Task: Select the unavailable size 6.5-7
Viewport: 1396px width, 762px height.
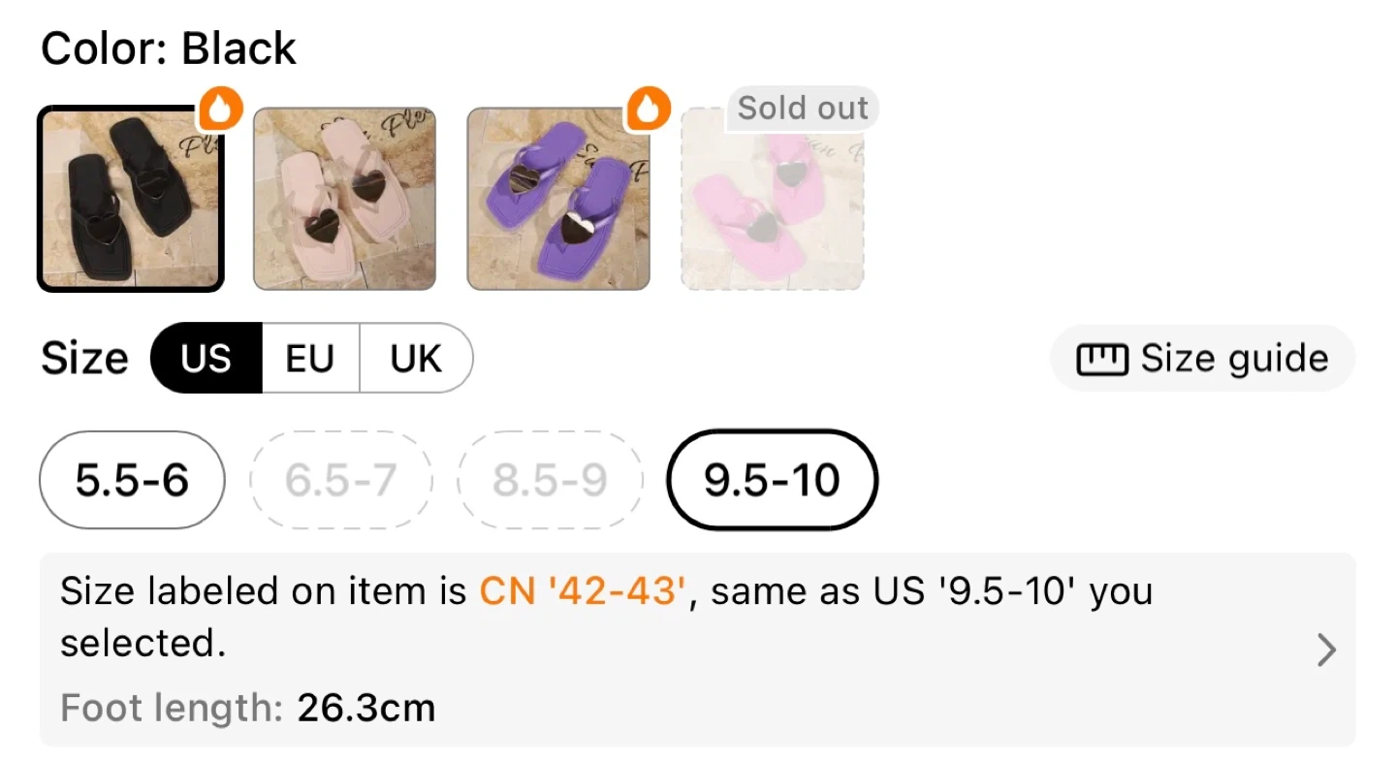Action: [340, 480]
